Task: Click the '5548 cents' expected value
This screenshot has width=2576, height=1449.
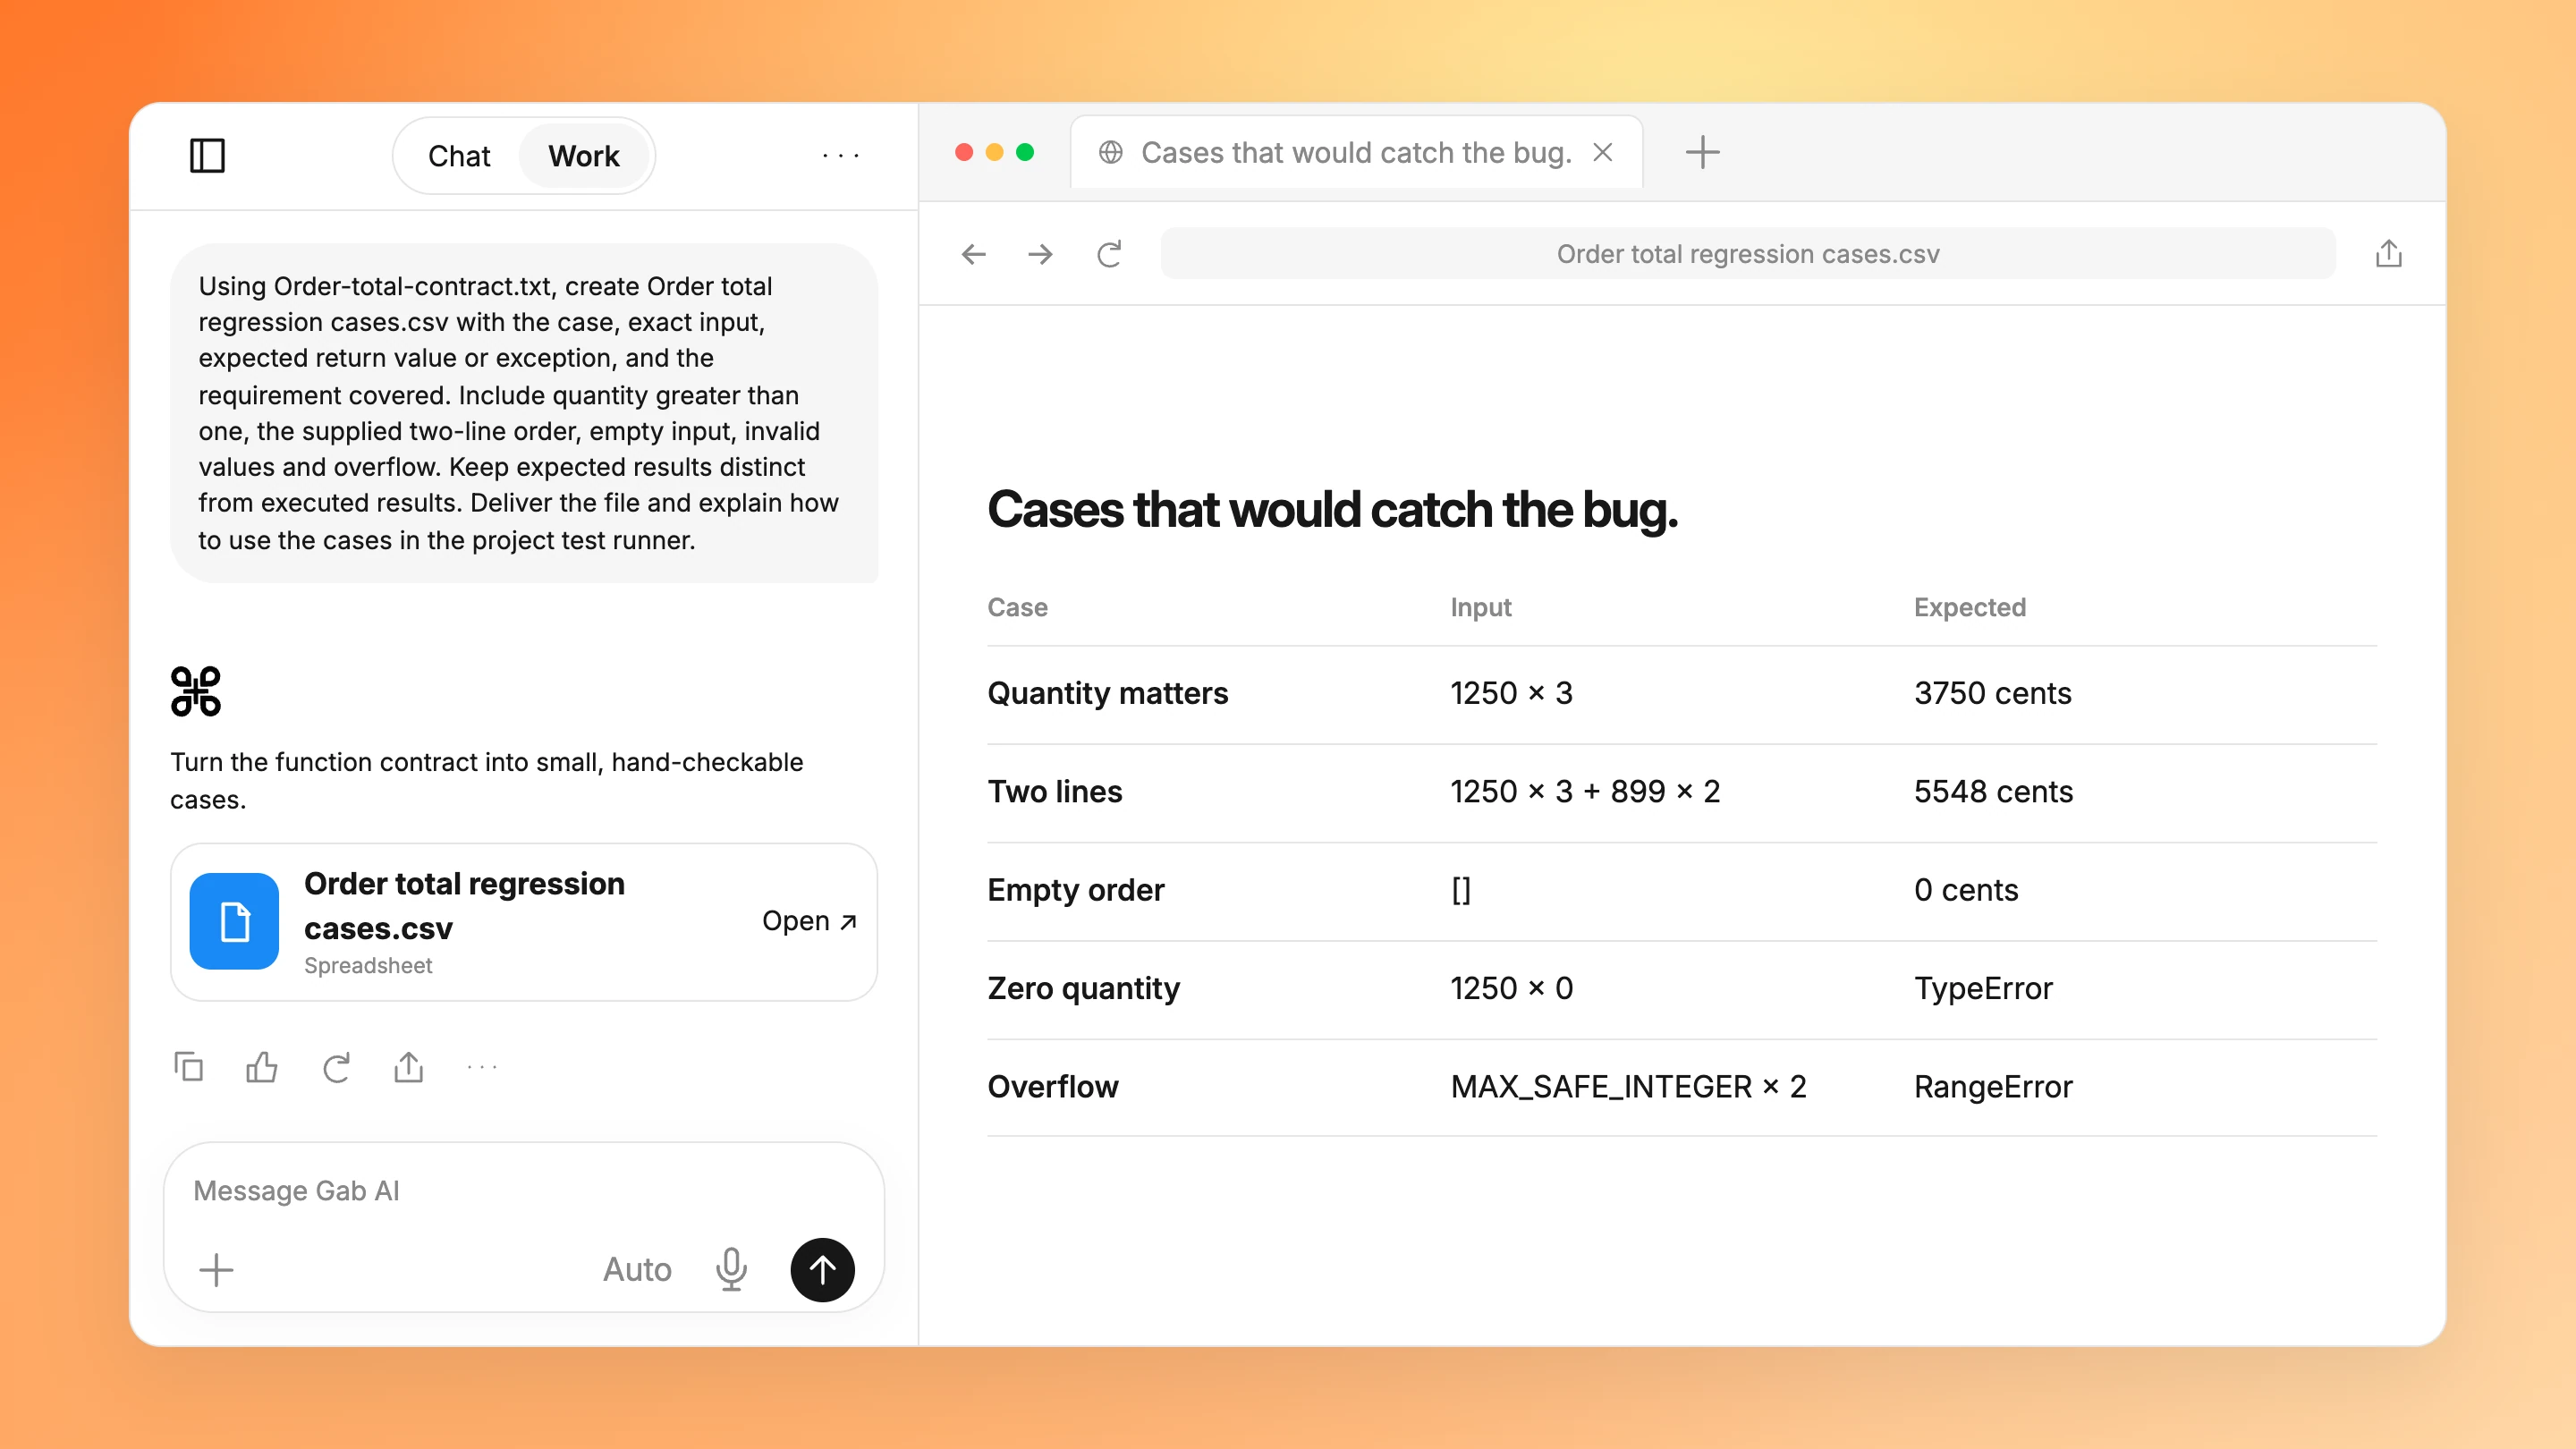Action: pyautogui.click(x=1993, y=792)
